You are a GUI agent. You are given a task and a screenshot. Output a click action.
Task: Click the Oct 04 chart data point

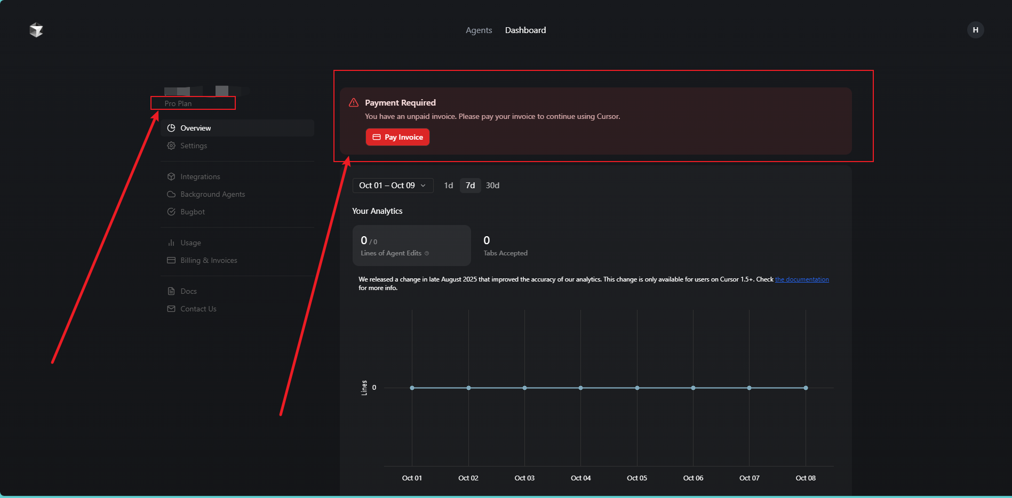click(580, 388)
